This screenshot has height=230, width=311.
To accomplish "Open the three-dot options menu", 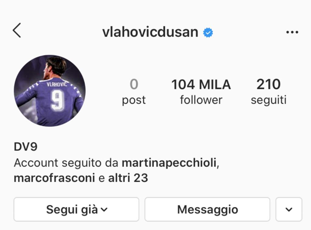I will pyautogui.click(x=292, y=32).
